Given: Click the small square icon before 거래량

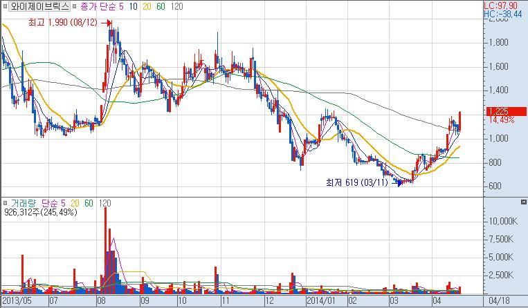Looking at the screenshot, I should click(5, 203).
